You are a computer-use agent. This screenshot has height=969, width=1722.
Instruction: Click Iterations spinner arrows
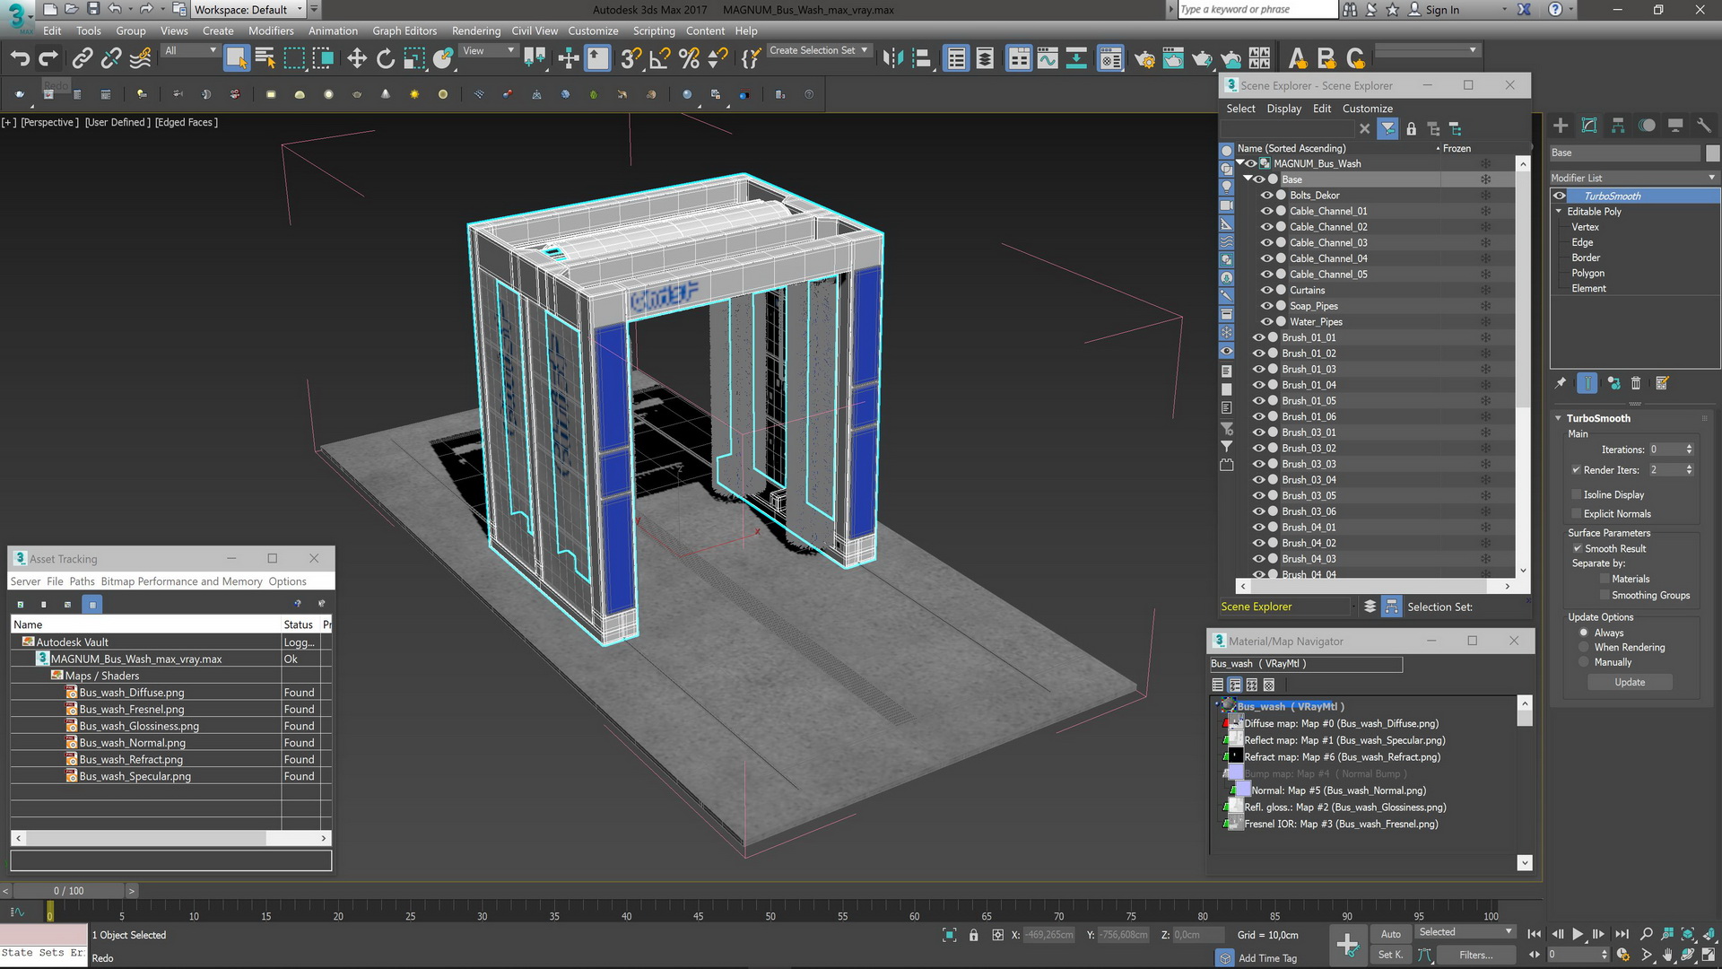click(1689, 450)
